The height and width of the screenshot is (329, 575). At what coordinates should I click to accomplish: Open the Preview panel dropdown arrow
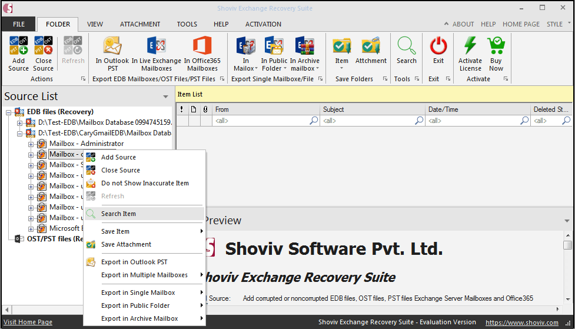click(x=568, y=221)
